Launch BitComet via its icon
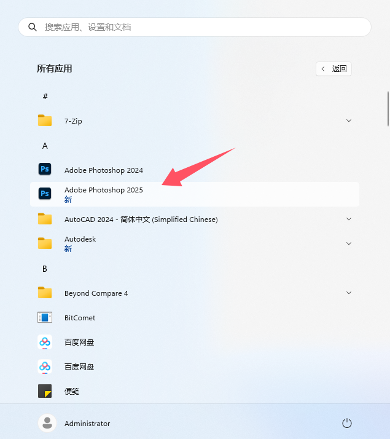Viewport: 390px width, 439px height. click(45, 317)
